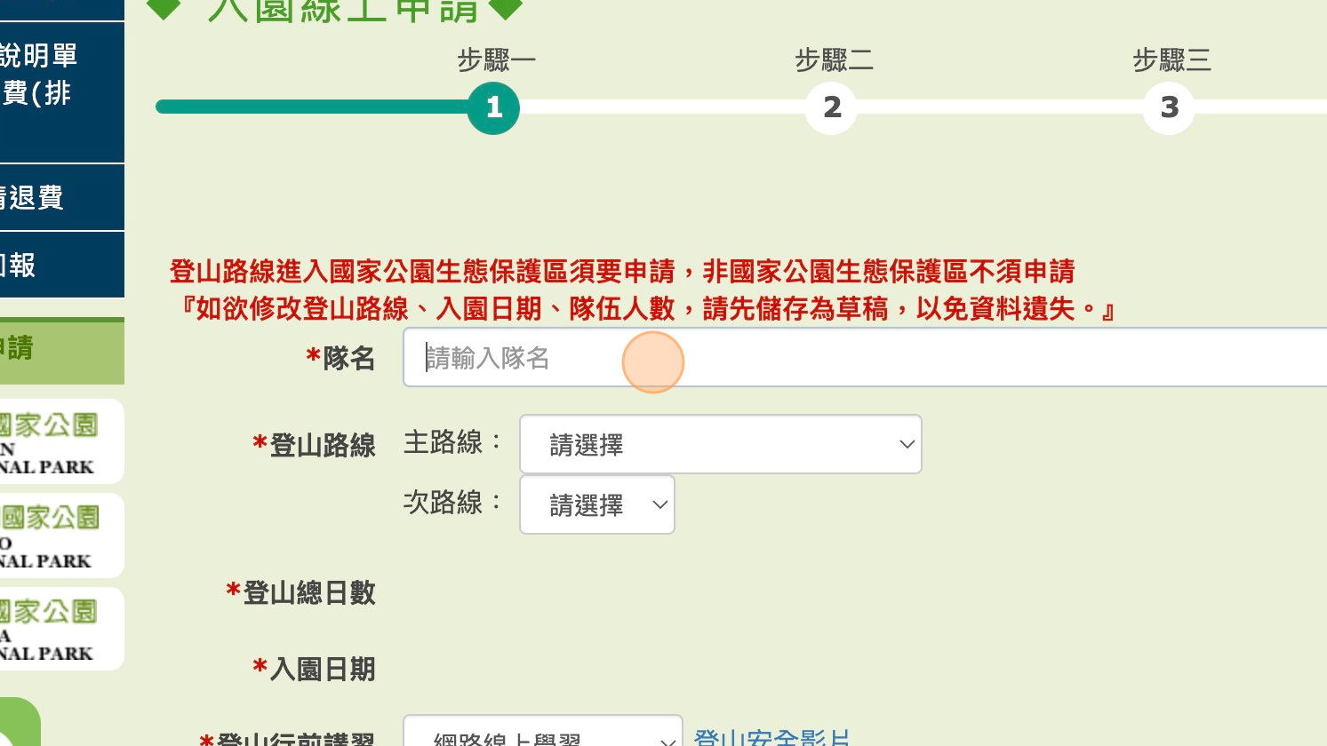Click the 步驟二 step label
The height and width of the screenshot is (746, 1327).
[834, 60]
